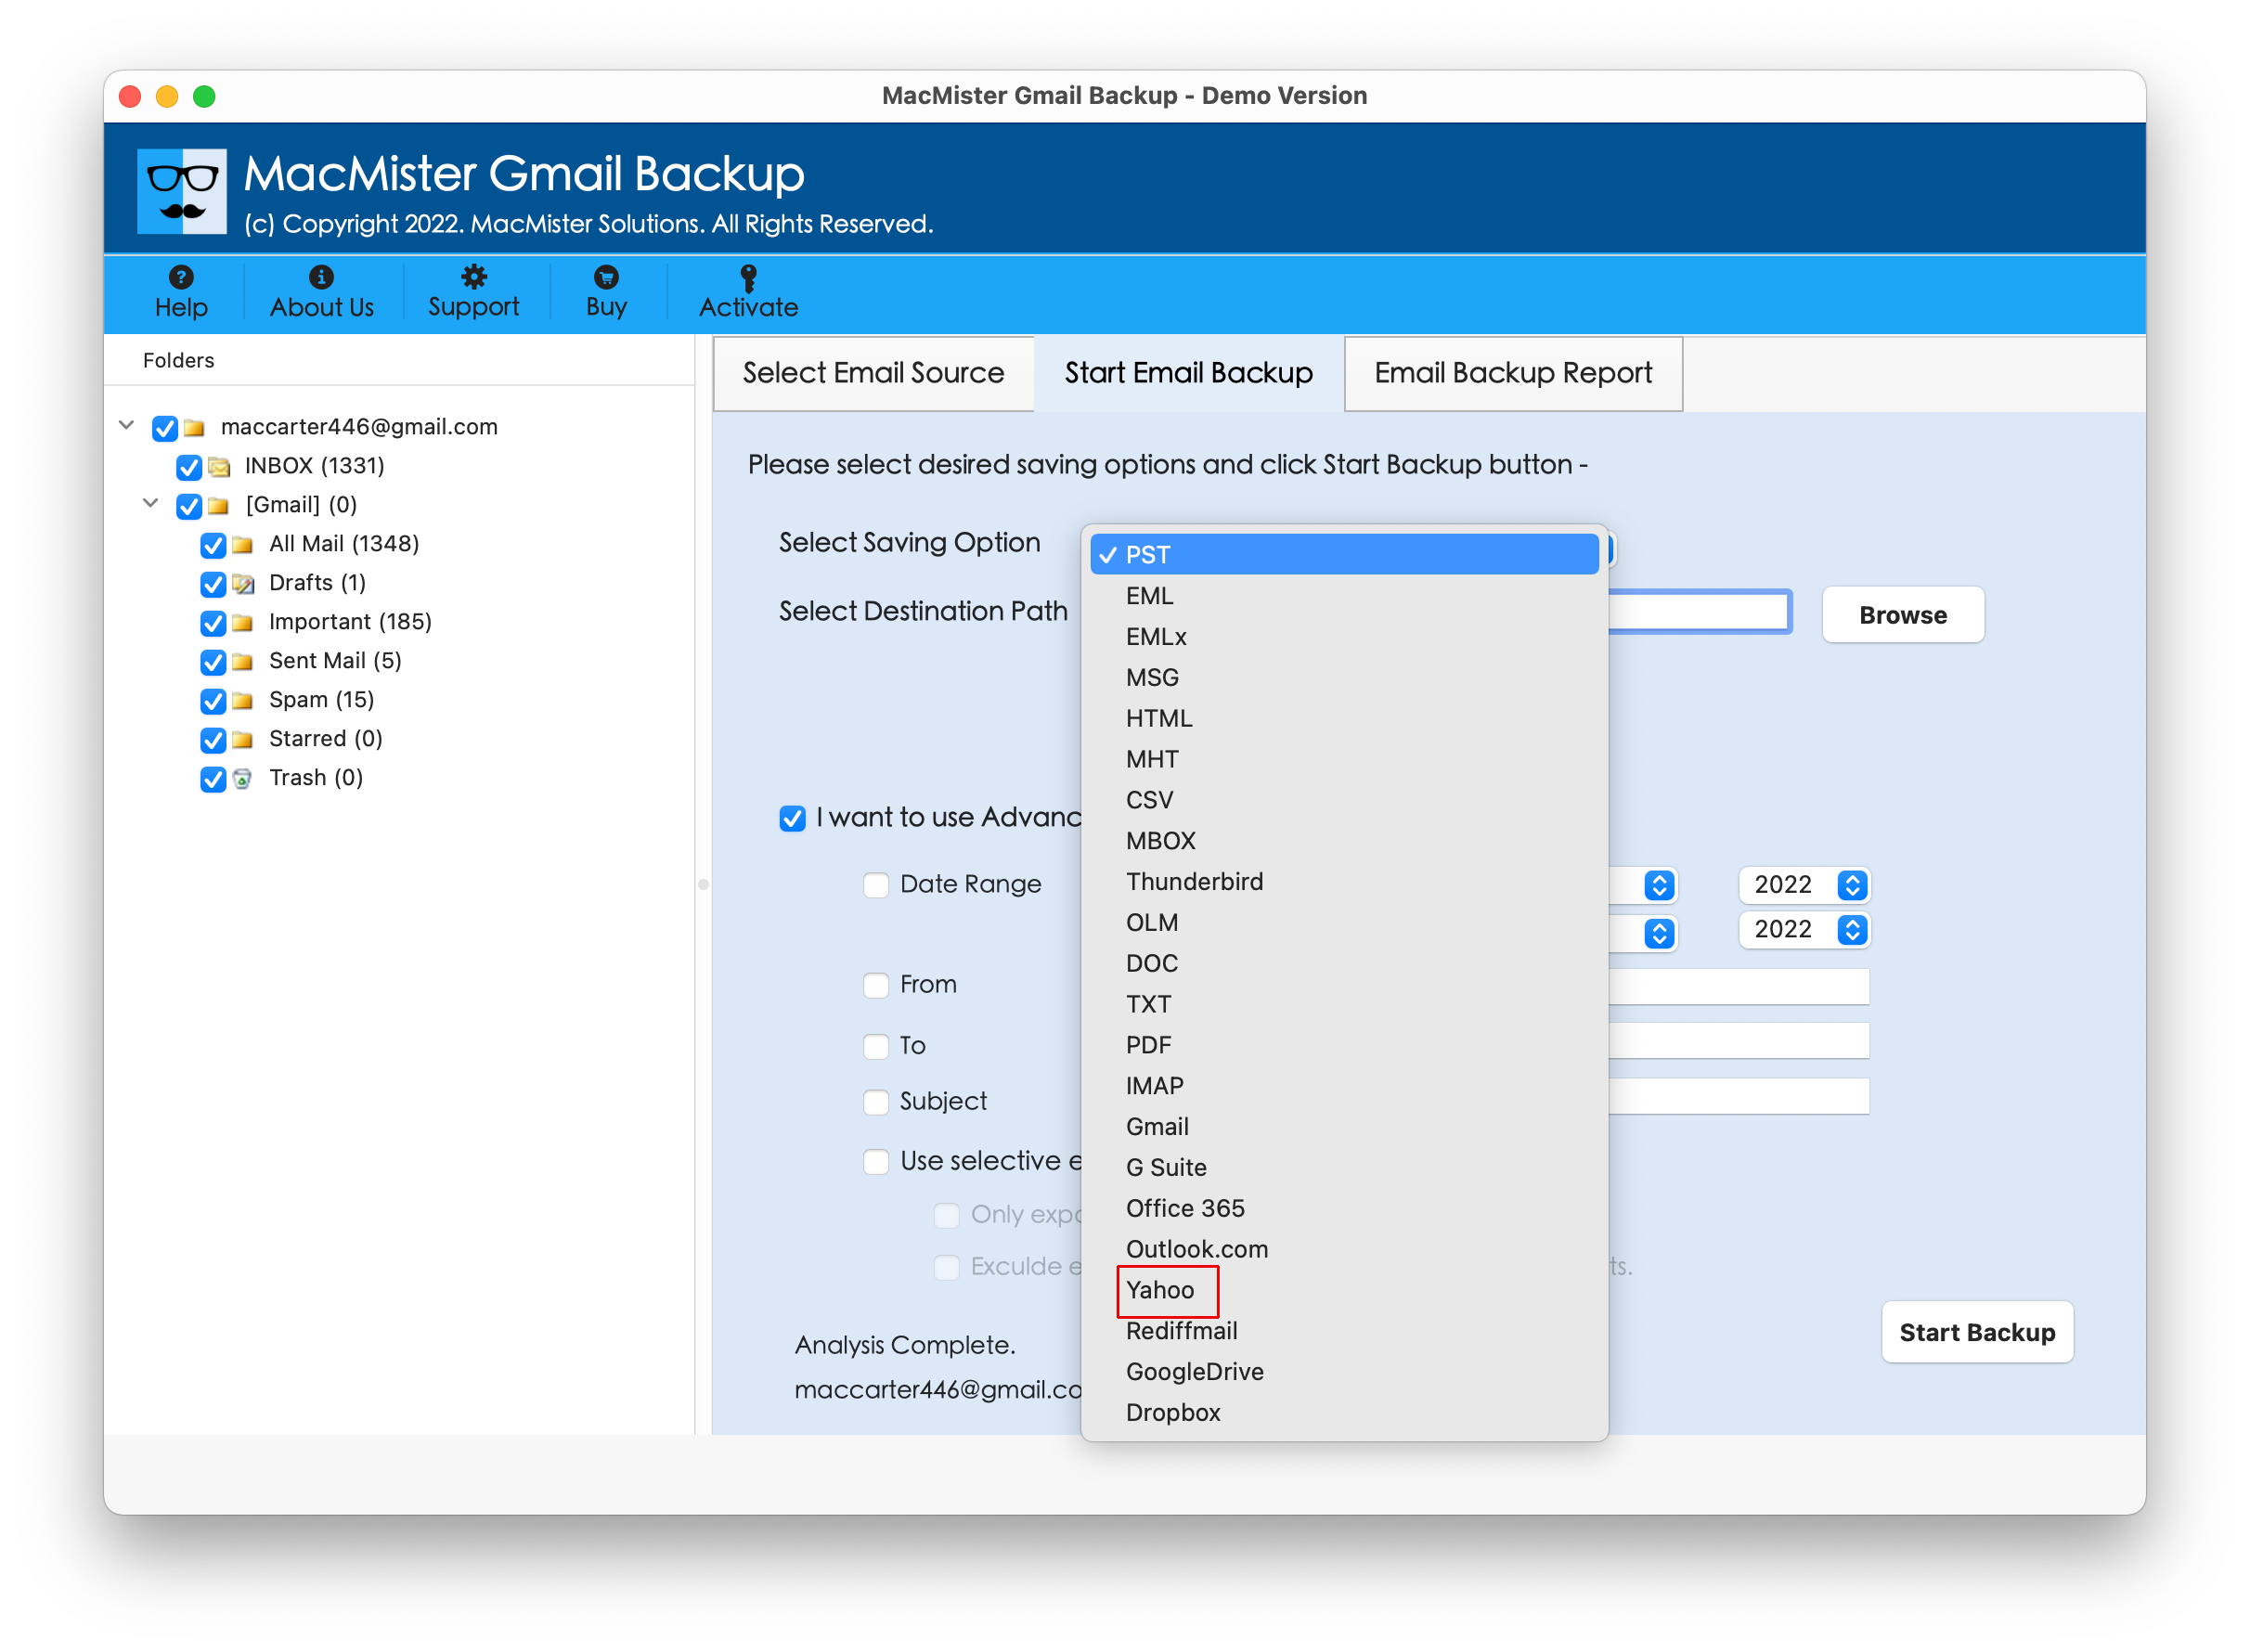
Task: Switch to Email Backup Report tab
Action: (x=1515, y=370)
